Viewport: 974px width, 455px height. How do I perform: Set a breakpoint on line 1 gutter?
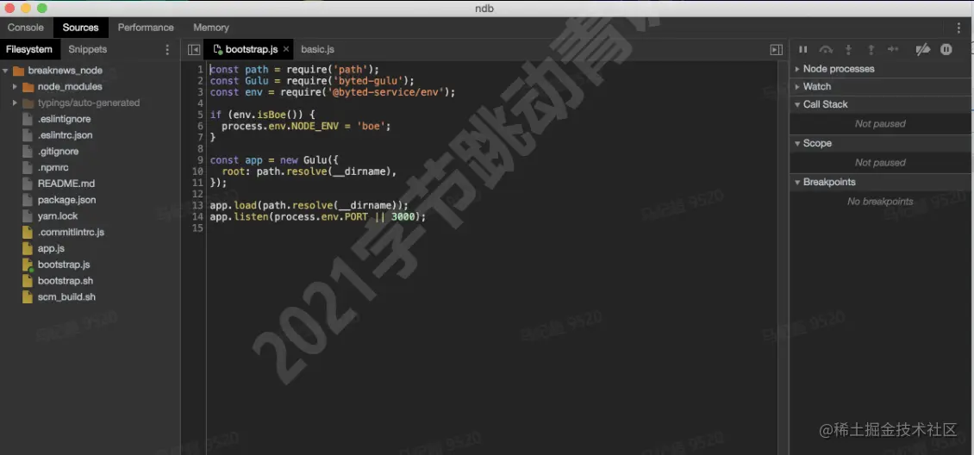pyautogui.click(x=199, y=70)
